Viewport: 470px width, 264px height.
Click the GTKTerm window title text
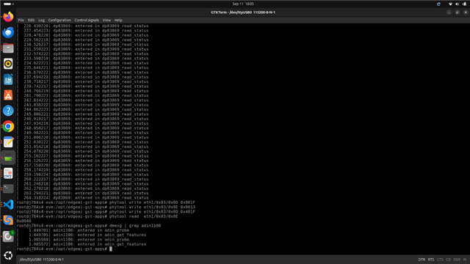[243, 12]
